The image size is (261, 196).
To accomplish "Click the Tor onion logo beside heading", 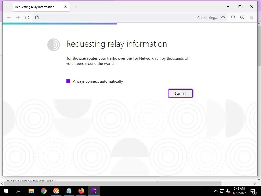I will [x=54, y=45].
